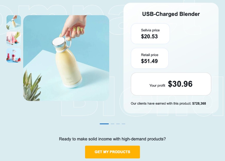The height and width of the screenshot is (161, 225).
Task: Select the $20.53 price value
Action: tap(149, 37)
